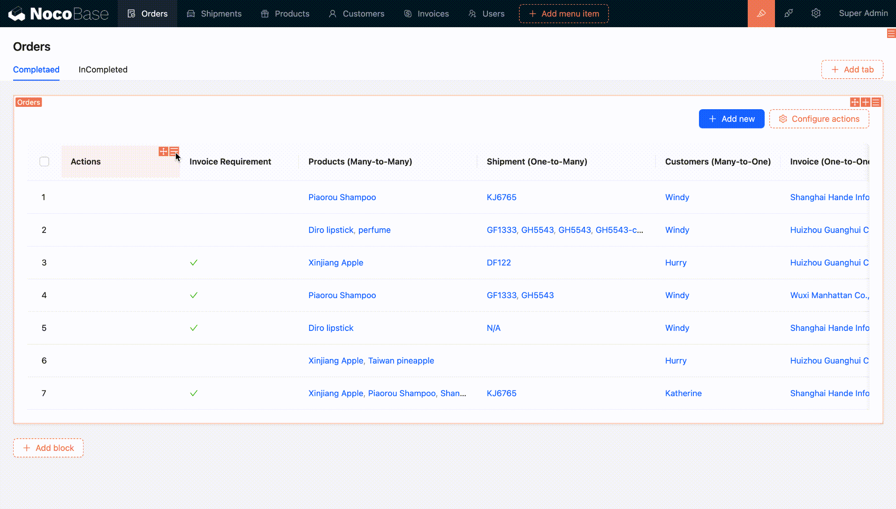This screenshot has width=896, height=509.
Task: Open the settings gear in top bar
Action: click(x=816, y=14)
